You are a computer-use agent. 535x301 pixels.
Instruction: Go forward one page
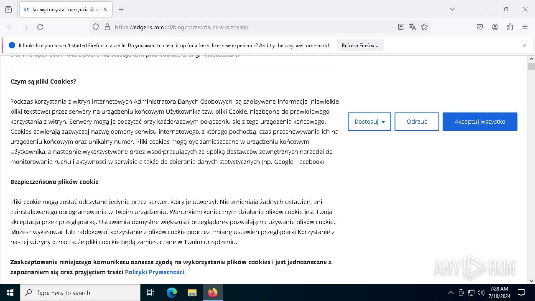25,27
